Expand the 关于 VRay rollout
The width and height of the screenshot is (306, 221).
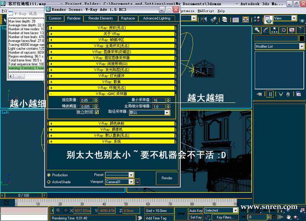(x=111, y=34)
